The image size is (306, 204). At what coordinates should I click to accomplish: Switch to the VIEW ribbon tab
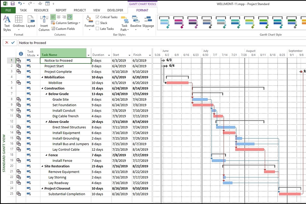(97, 10)
